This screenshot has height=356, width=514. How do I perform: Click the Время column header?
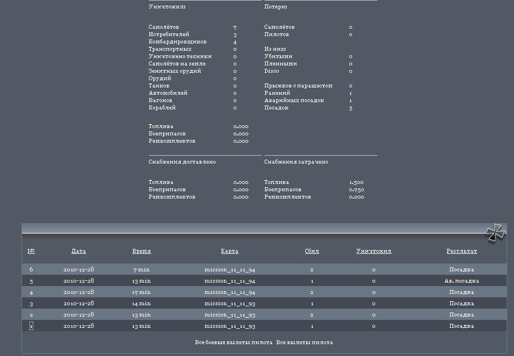(142, 251)
